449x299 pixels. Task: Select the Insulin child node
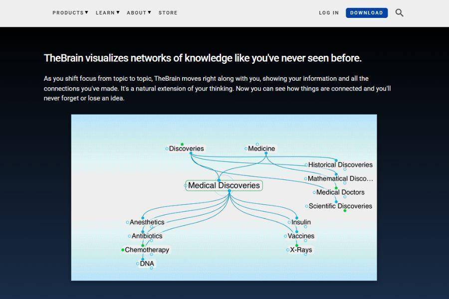(301, 222)
